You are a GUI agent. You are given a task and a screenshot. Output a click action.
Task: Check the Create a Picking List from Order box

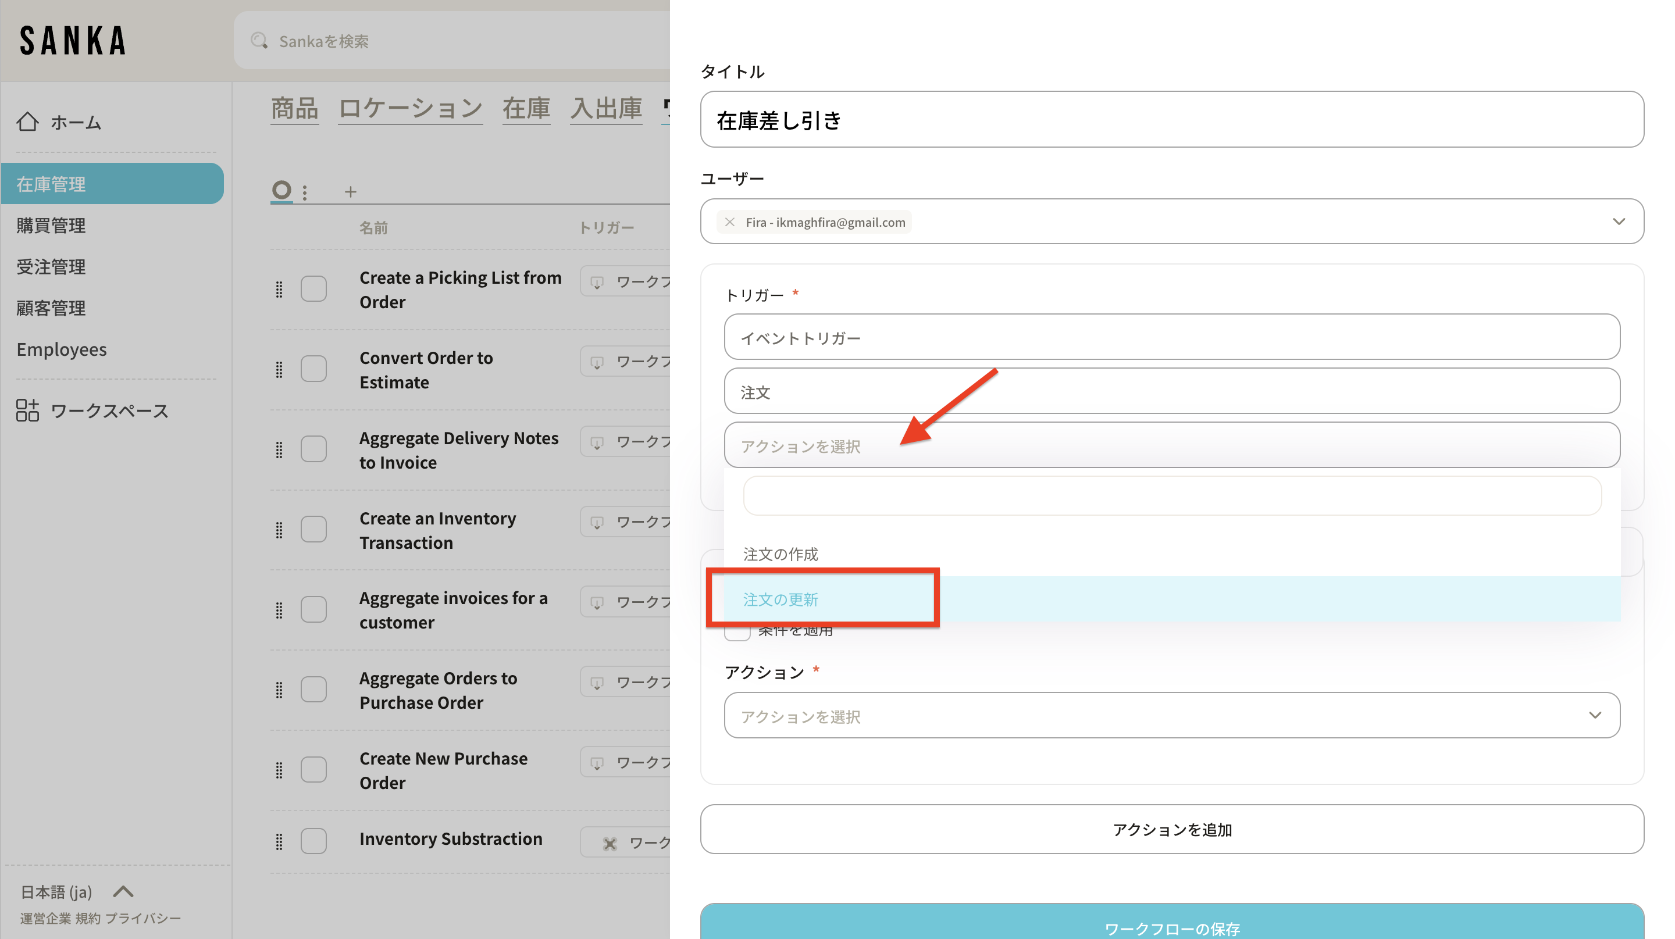pyautogui.click(x=313, y=289)
